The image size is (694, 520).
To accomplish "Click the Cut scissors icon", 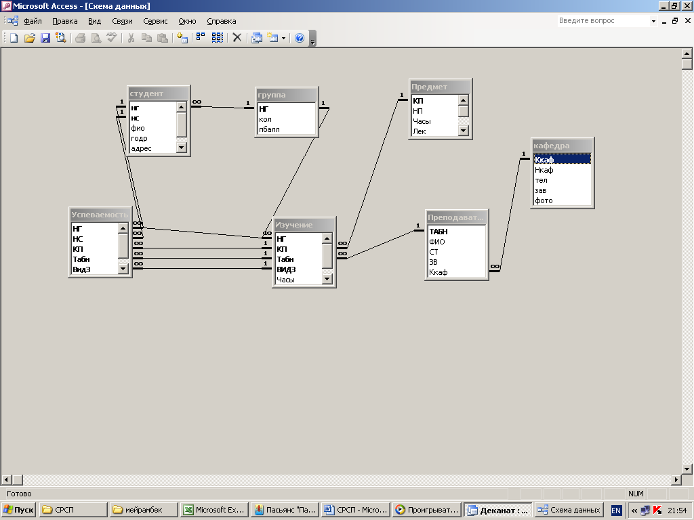I will point(131,38).
